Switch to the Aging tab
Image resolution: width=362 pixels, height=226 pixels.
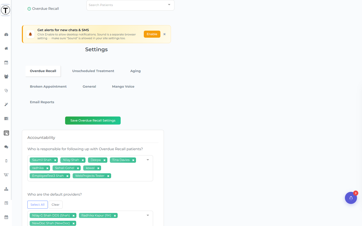(x=135, y=71)
